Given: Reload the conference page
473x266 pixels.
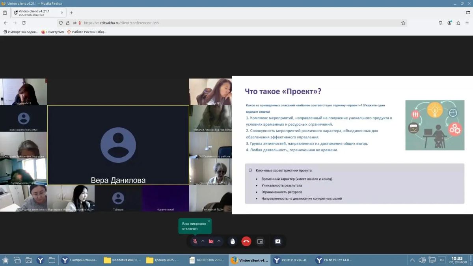Looking at the screenshot, I should [x=24, y=23].
